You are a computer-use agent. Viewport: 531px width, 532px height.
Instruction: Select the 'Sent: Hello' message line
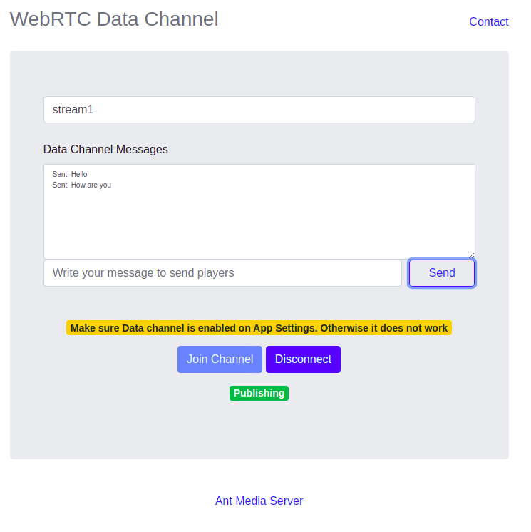(x=70, y=175)
